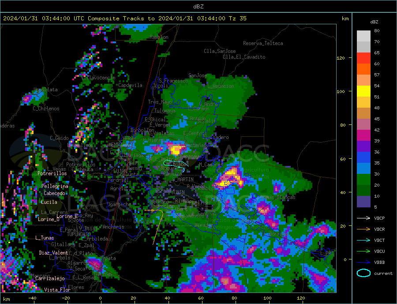Pick the magenta dBZ scale swatch
The height and width of the screenshot is (304, 397).
coord(363,135)
